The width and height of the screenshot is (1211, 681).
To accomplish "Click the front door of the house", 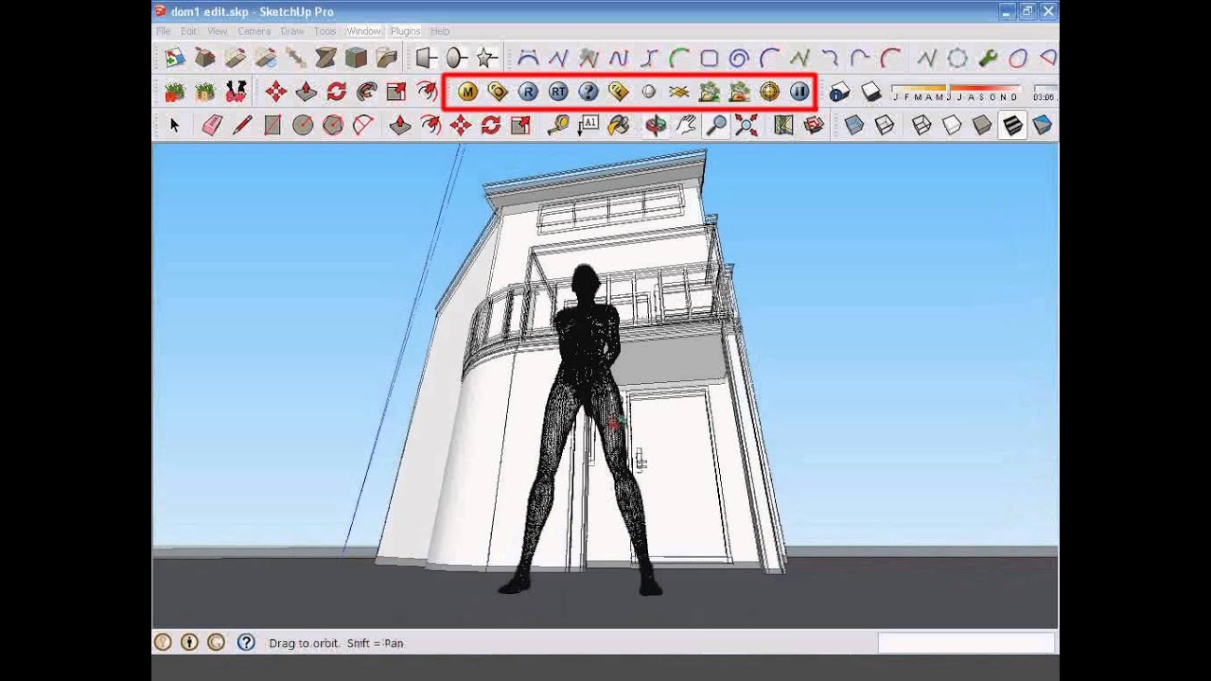I will coord(677,476).
